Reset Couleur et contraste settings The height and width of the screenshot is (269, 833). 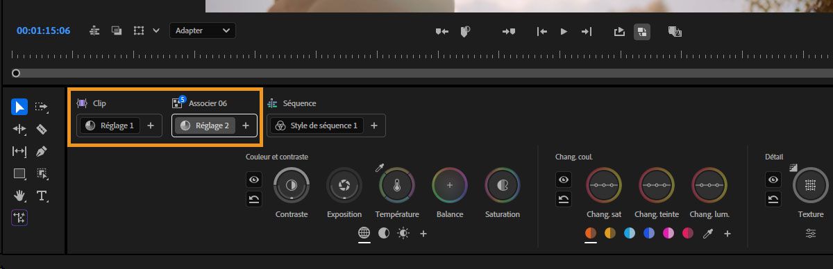[254, 200]
